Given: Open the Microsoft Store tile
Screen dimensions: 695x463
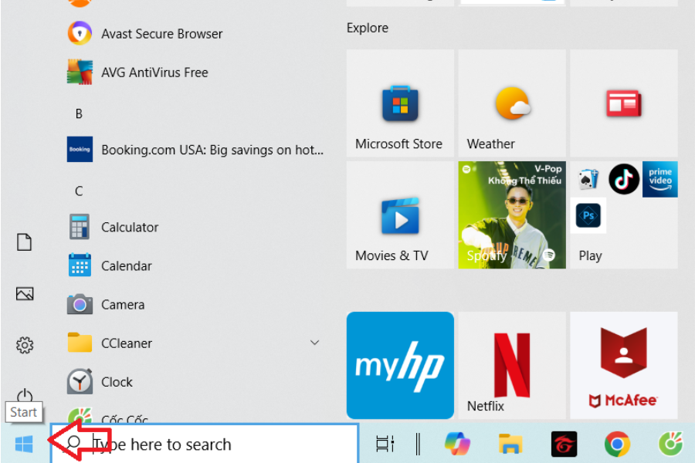Looking at the screenshot, I should 399,103.
